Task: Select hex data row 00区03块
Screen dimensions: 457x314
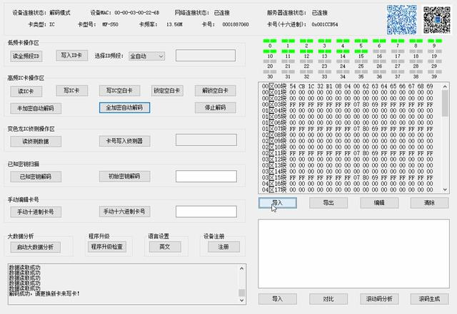Action: (348, 105)
